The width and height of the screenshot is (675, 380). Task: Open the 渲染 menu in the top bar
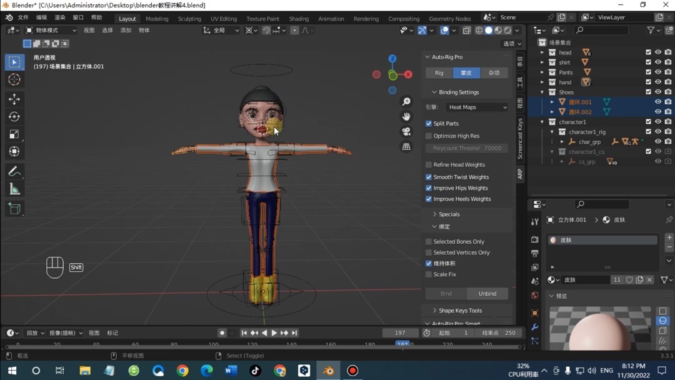[x=61, y=17]
